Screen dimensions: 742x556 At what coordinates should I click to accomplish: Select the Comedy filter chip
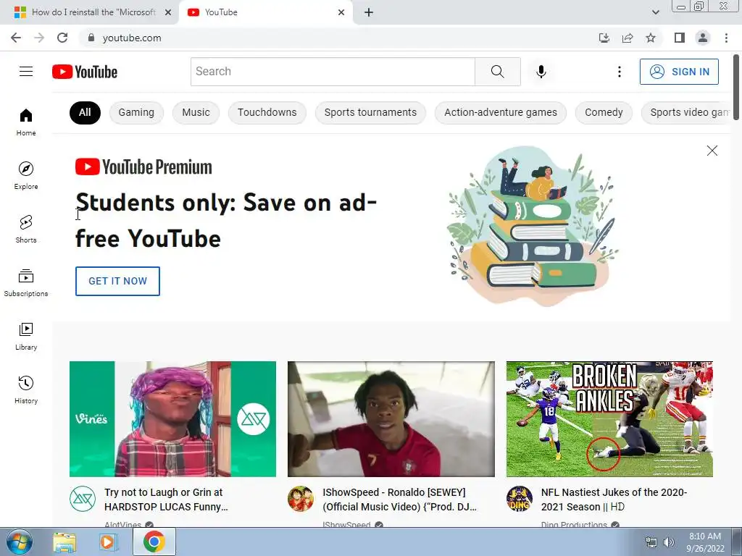coord(604,112)
